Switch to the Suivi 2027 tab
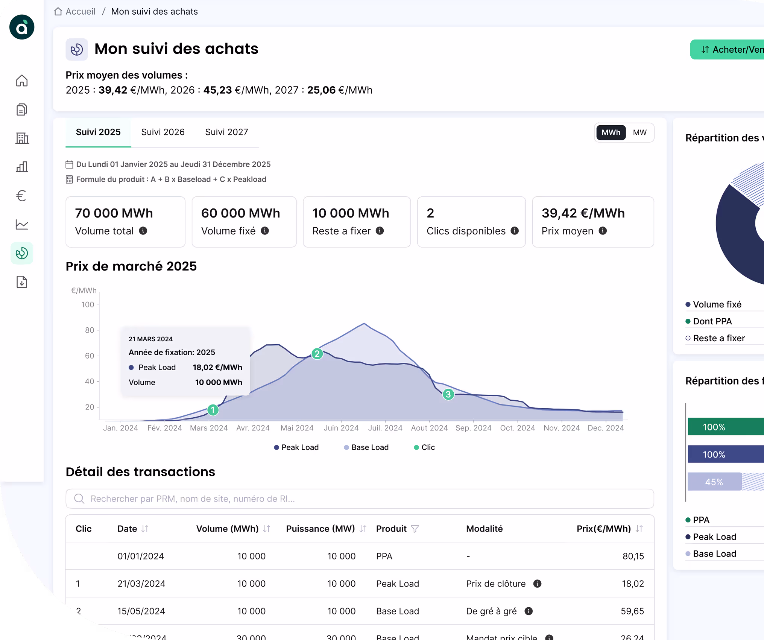 tap(226, 132)
